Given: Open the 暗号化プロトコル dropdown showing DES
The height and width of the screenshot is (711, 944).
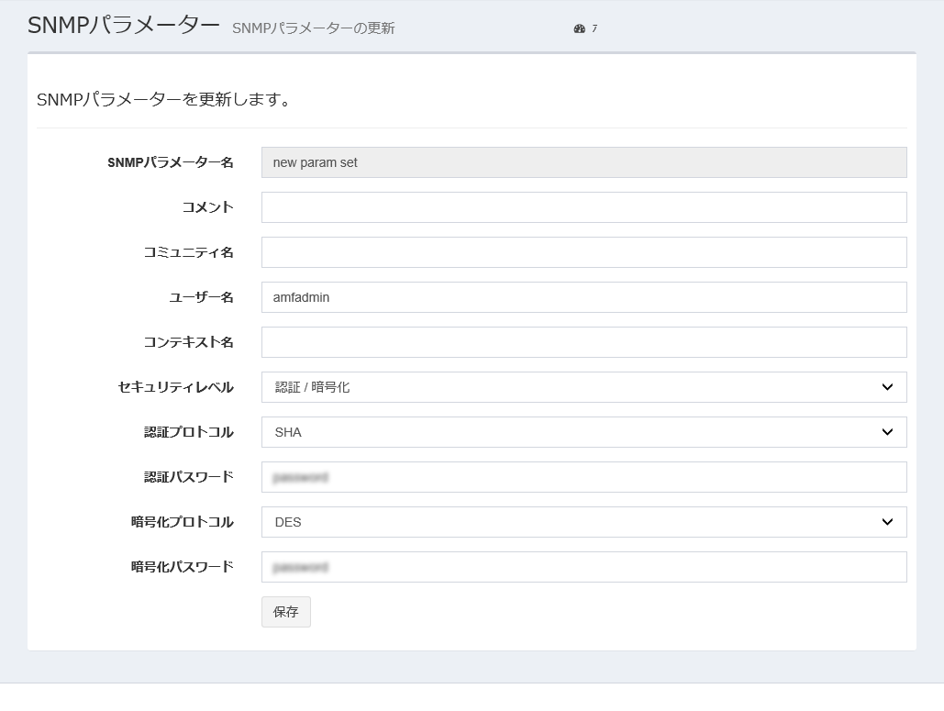Looking at the screenshot, I should (x=583, y=522).
